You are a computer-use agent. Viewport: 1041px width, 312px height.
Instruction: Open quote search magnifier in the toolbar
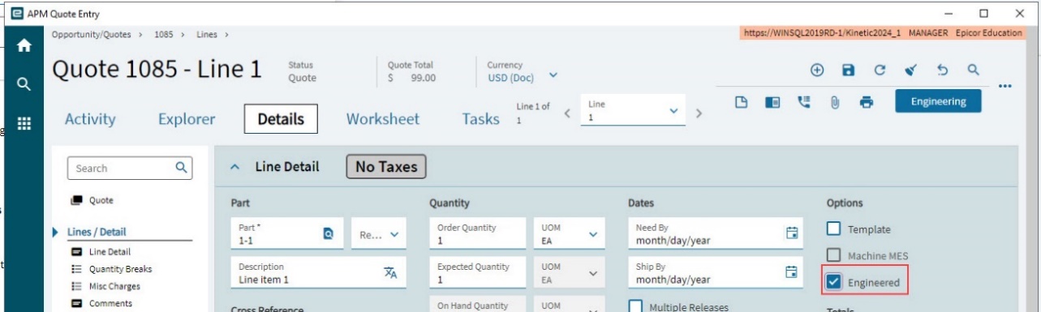[x=974, y=71]
